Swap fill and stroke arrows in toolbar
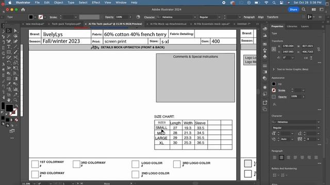The image size is (330, 185). tap(16, 105)
